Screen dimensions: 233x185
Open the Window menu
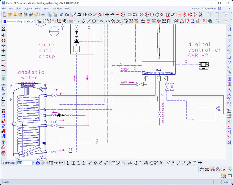57,9
